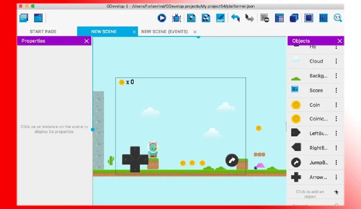The width and height of the screenshot is (361, 209).
Task: Select the grey stone wall on scene
Action: (x=98, y=130)
